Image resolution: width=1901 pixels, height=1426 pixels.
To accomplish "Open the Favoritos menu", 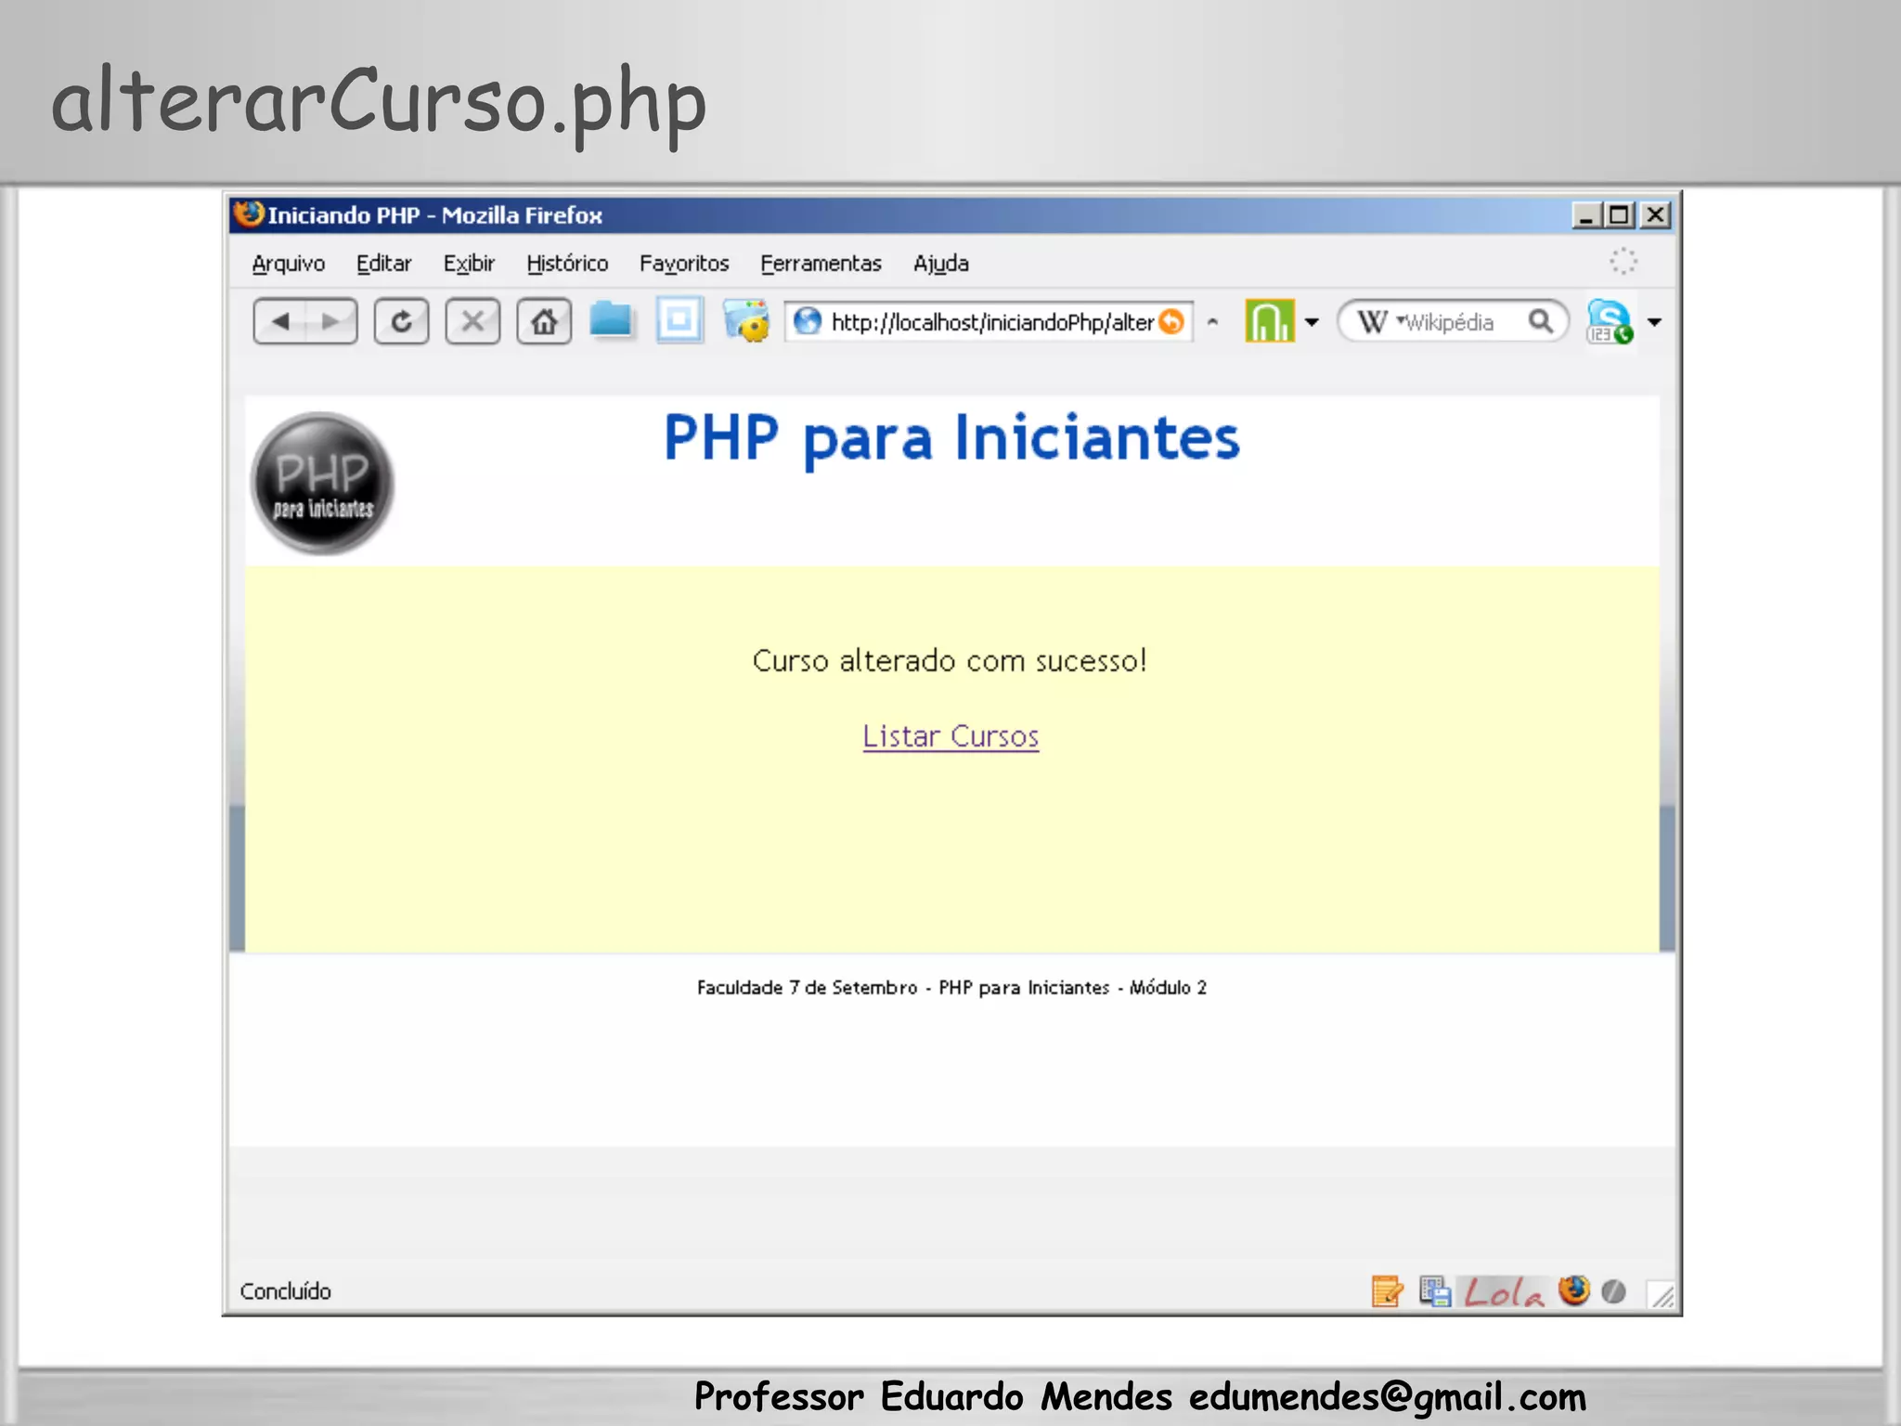I will [x=684, y=264].
